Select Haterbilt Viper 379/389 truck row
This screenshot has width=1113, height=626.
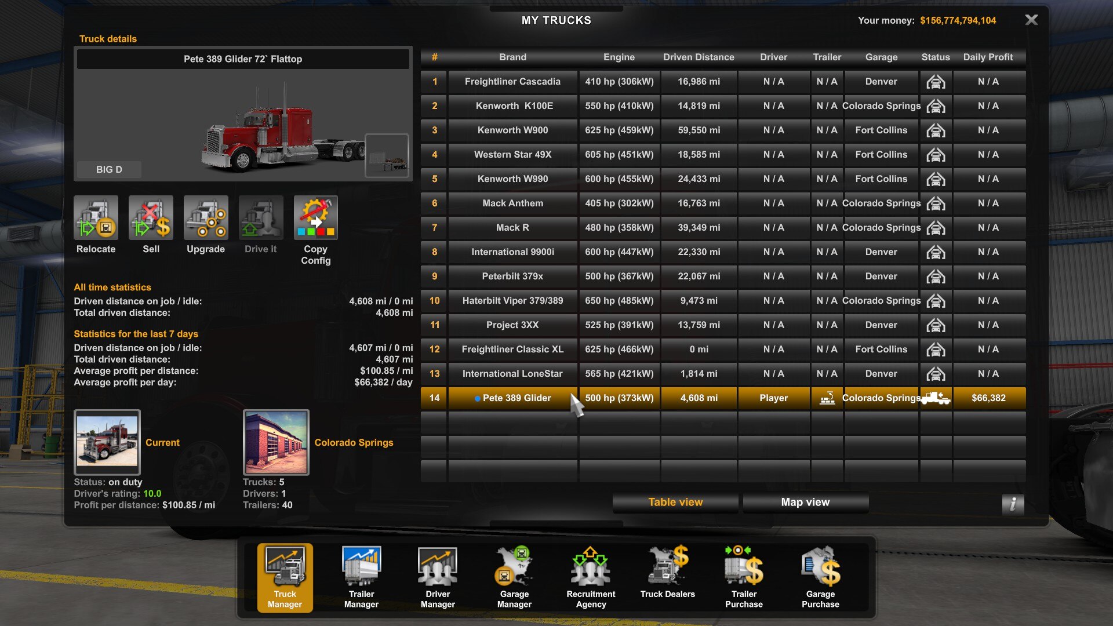[723, 301]
